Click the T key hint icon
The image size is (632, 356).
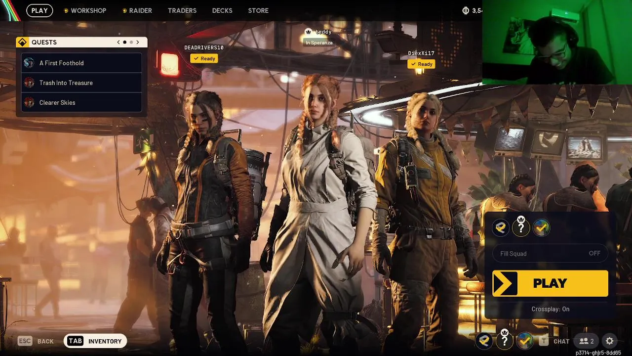[x=544, y=341]
